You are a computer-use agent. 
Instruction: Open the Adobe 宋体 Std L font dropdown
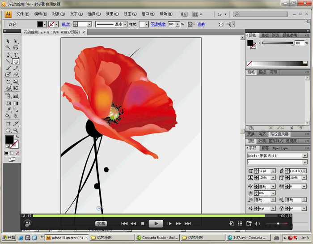click(305, 155)
